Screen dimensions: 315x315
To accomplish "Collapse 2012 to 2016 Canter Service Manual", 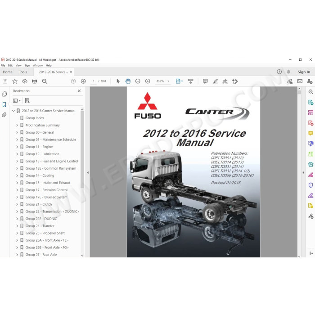I will pyautogui.click(x=13, y=111).
